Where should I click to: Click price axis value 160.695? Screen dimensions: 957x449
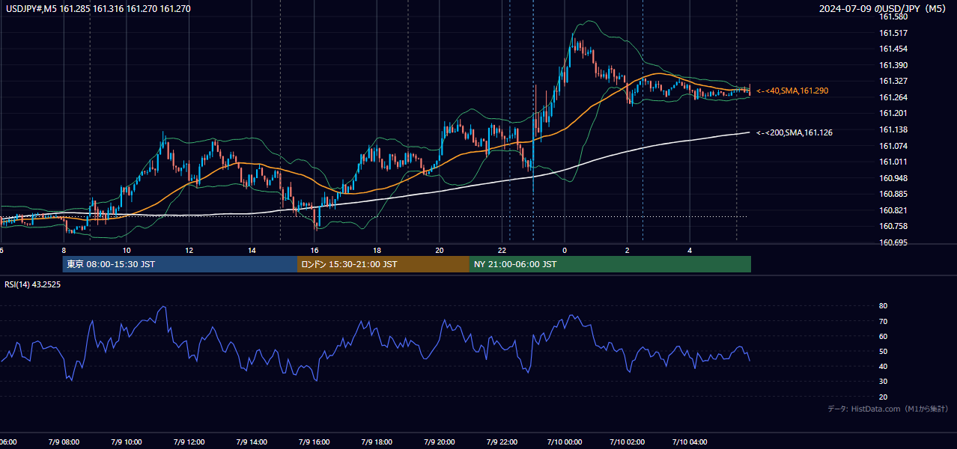[893, 242]
